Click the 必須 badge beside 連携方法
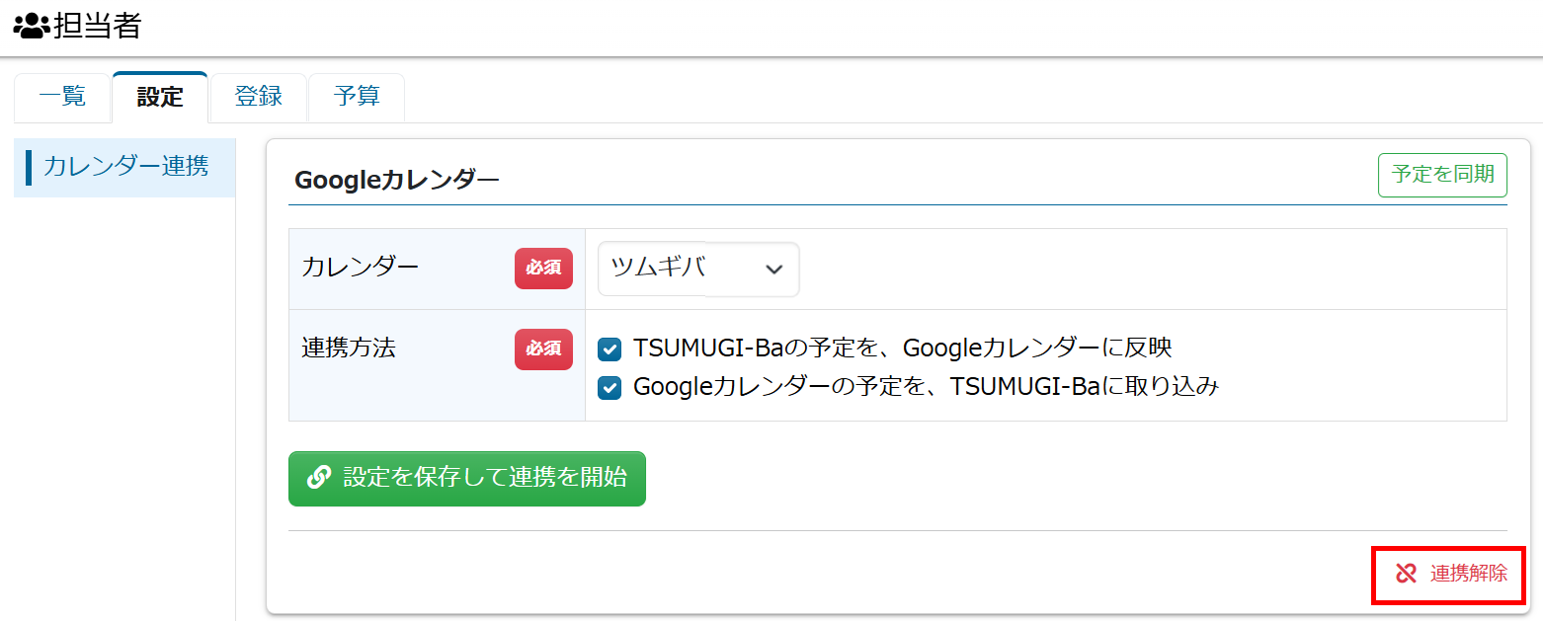This screenshot has height=621, width=1543. point(543,349)
